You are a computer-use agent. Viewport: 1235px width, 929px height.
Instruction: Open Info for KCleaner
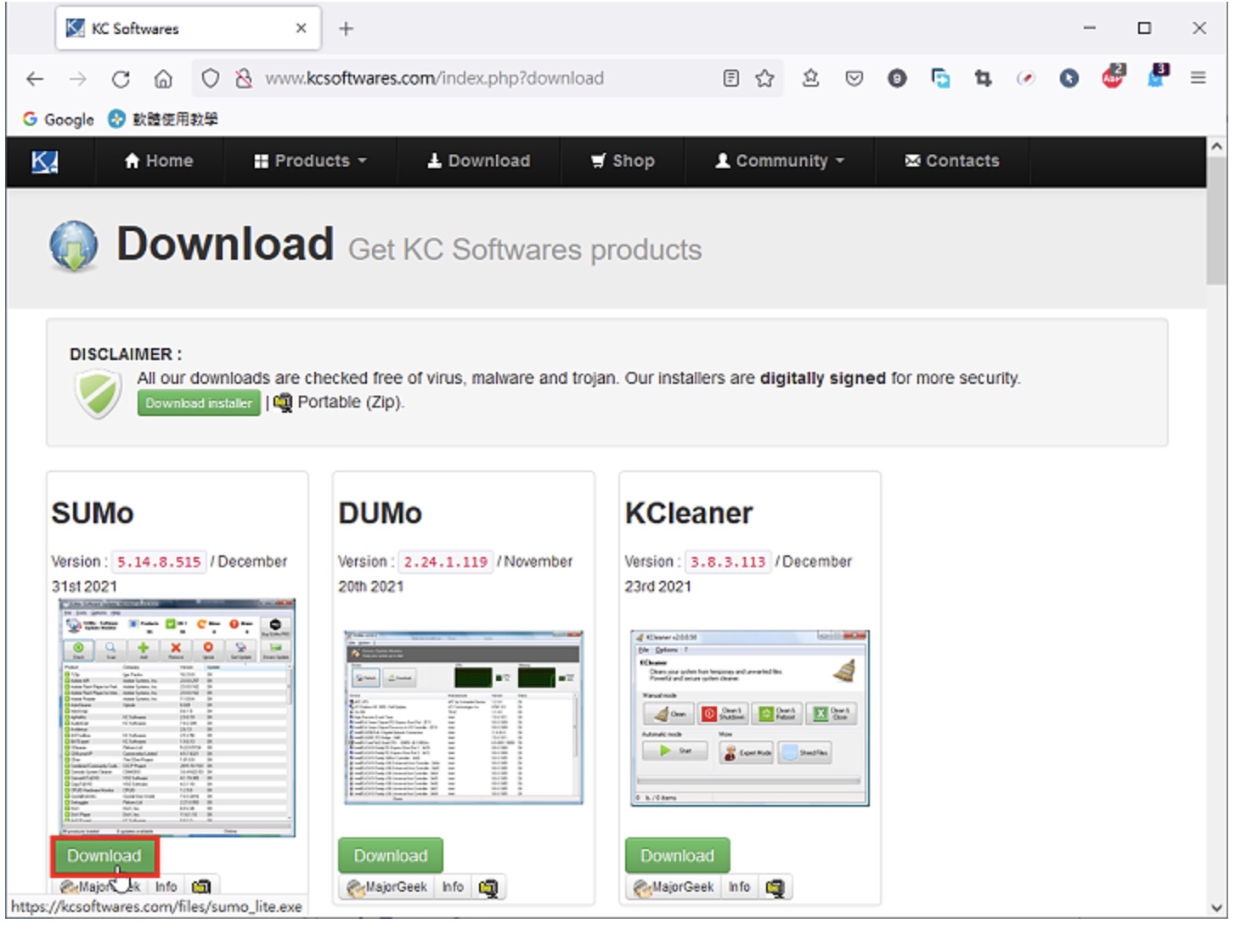coord(739,887)
